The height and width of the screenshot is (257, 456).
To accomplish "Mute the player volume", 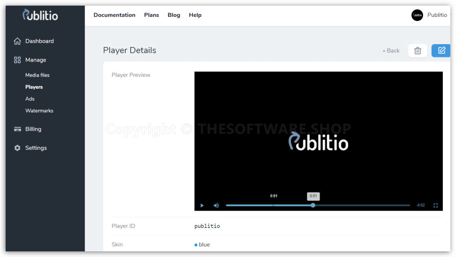I will click(216, 206).
